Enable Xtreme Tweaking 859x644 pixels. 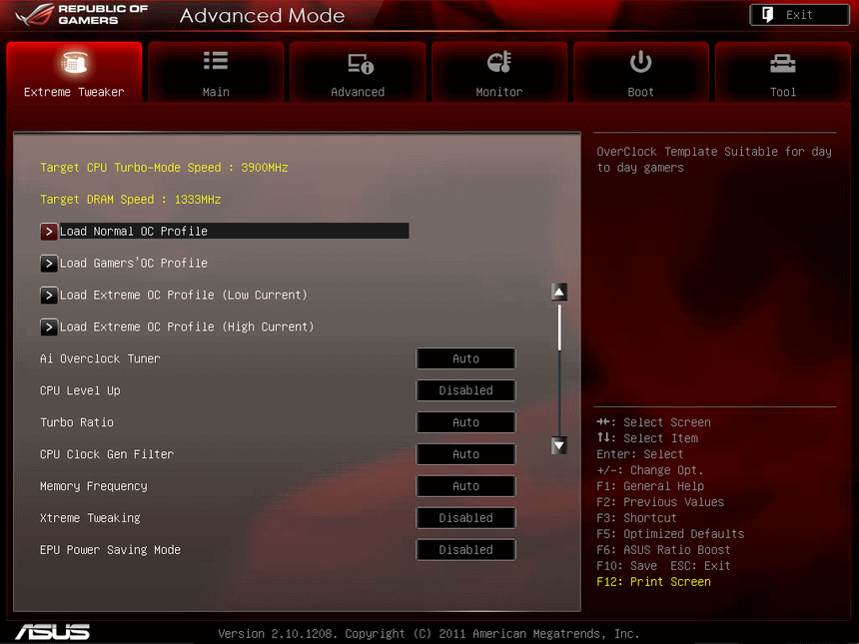click(x=465, y=517)
